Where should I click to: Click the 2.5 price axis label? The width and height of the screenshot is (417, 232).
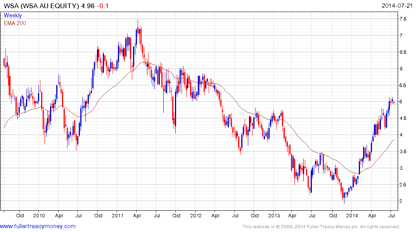coord(403,184)
